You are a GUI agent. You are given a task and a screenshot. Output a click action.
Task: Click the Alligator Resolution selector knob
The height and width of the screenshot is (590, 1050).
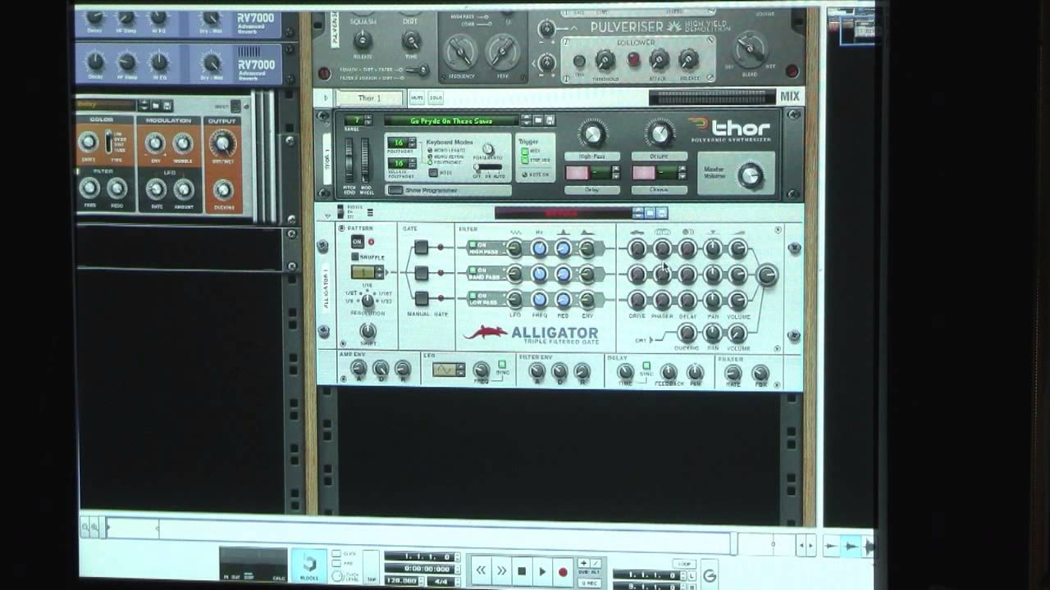[367, 300]
